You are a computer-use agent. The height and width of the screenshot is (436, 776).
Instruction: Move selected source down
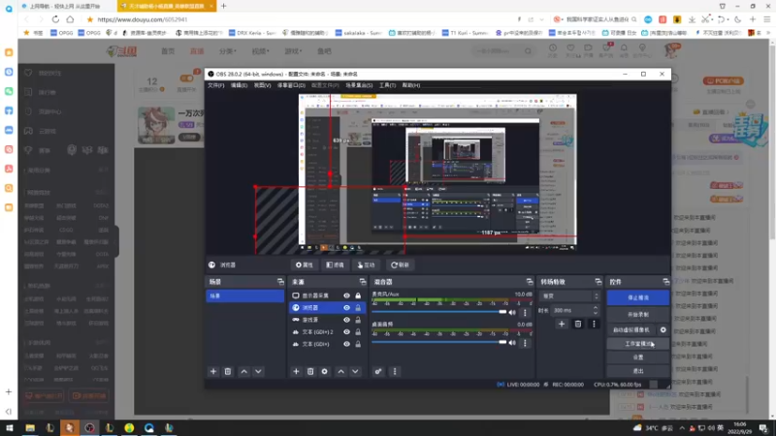tap(355, 371)
